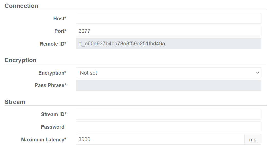The width and height of the screenshot is (269, 147).
Task: Click the Host input field
Action: pyautogui.click(x=168, y=18)
